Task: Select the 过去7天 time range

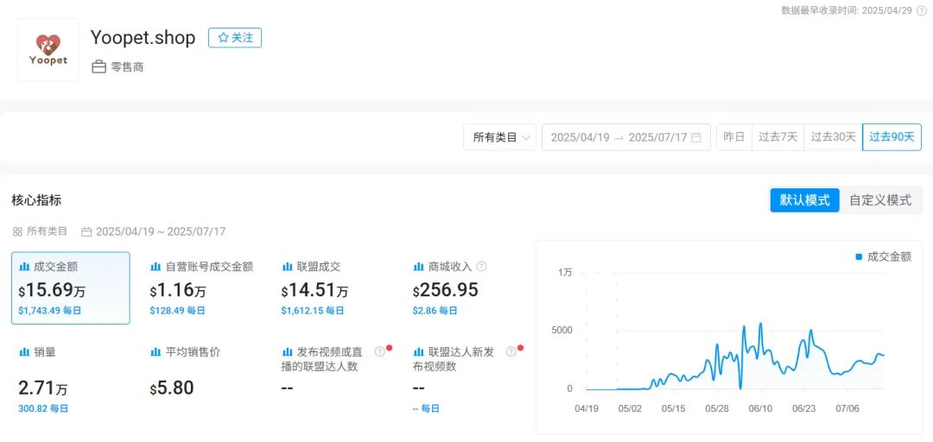Action: click(777, 136)
